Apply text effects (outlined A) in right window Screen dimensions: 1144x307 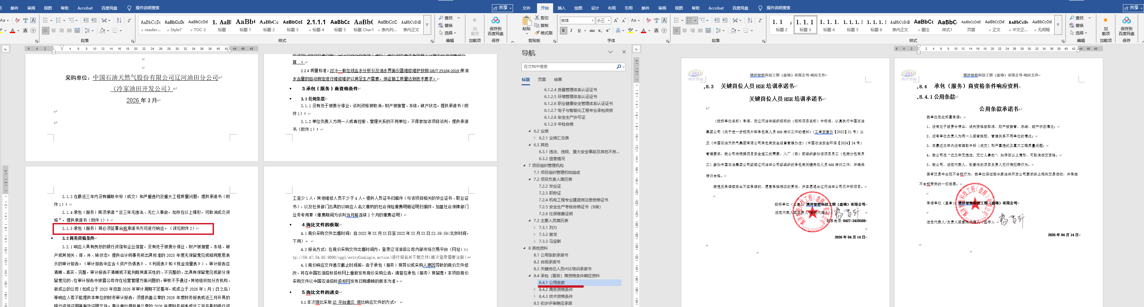pyautogui.click(x=618, y=31)
